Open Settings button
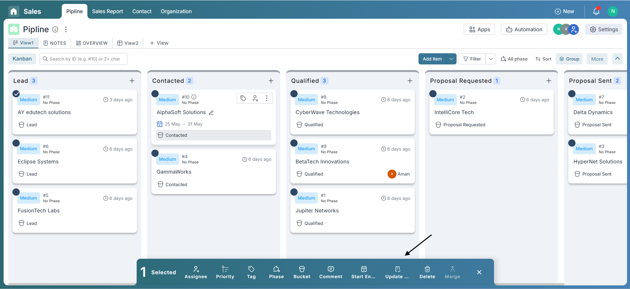 point(604,29)
